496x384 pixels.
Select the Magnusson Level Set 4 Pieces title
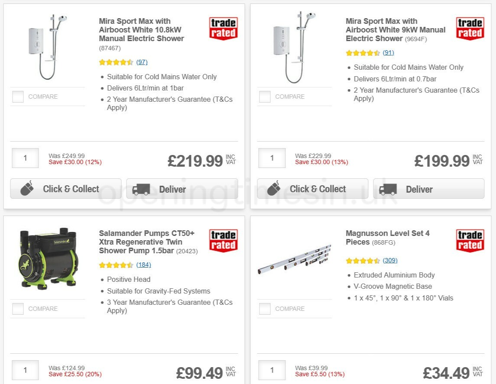coord(387,237)
